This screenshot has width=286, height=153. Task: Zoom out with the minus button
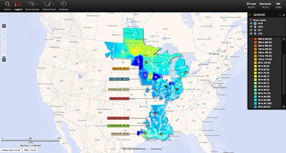pos(4,60)
